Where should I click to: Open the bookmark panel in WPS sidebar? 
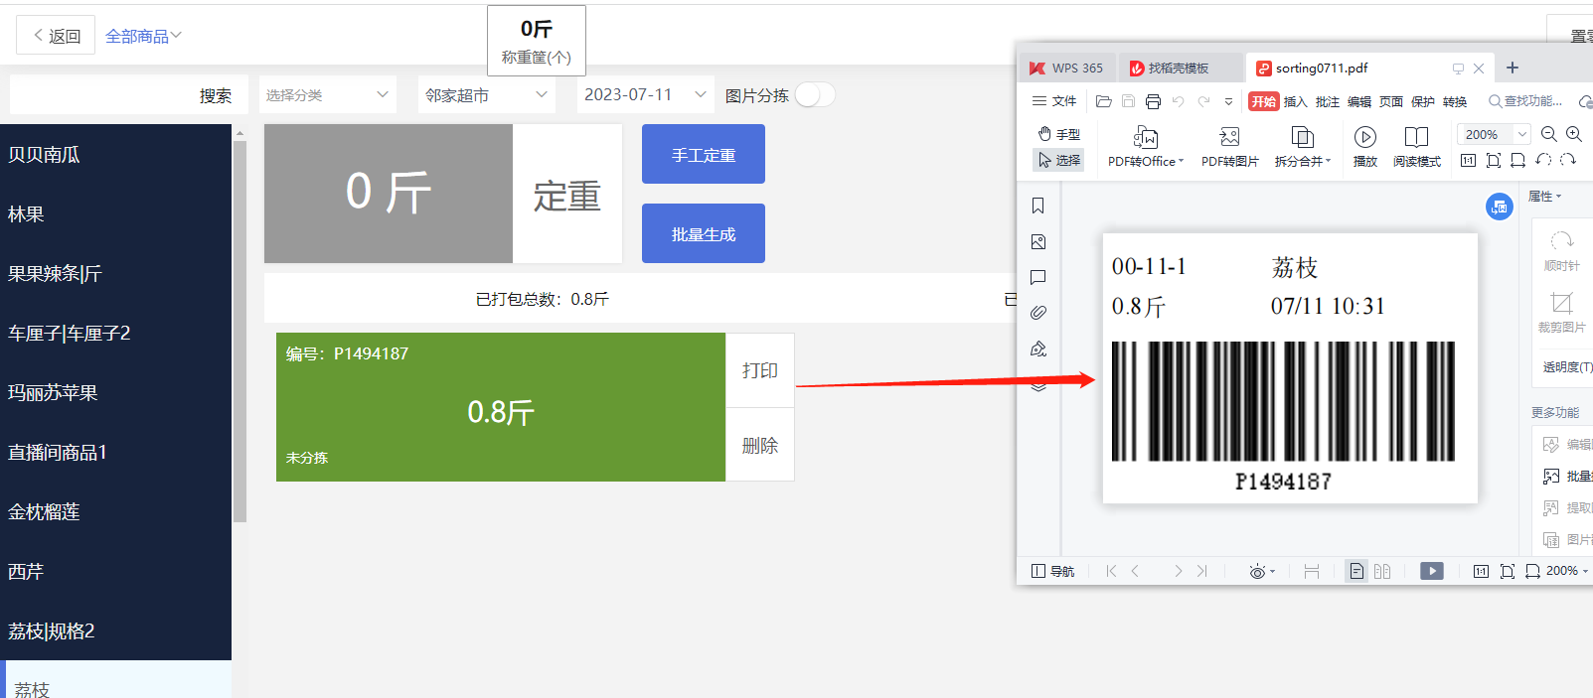click(x=1038, y=206)
